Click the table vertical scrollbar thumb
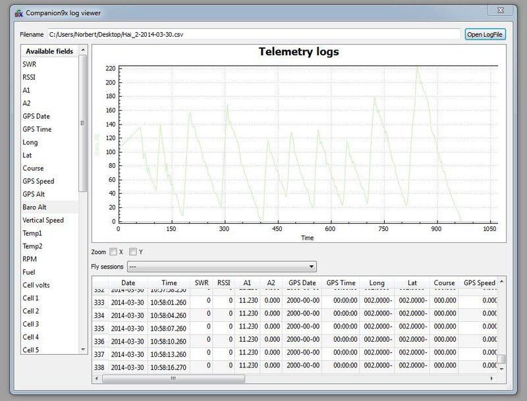 [501, 359]
